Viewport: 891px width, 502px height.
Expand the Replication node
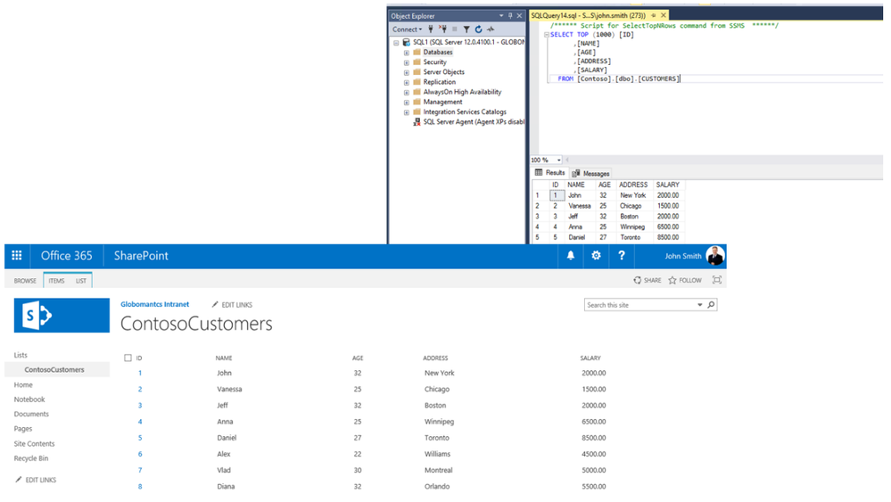407,82
